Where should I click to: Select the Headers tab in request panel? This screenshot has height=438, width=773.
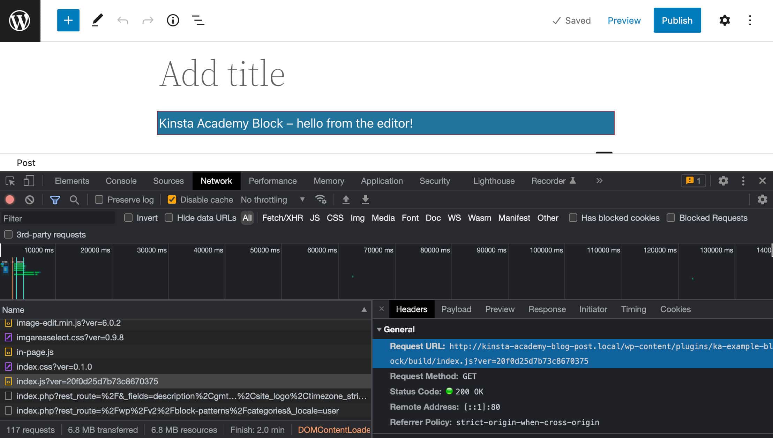pyautogui.click(x=412, y=309)
